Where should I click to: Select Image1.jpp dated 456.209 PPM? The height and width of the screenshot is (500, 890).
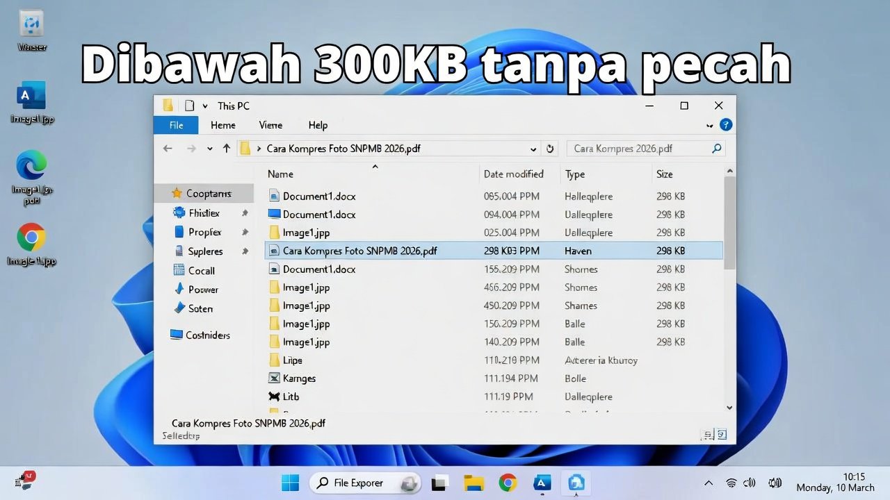pos(494,287)
